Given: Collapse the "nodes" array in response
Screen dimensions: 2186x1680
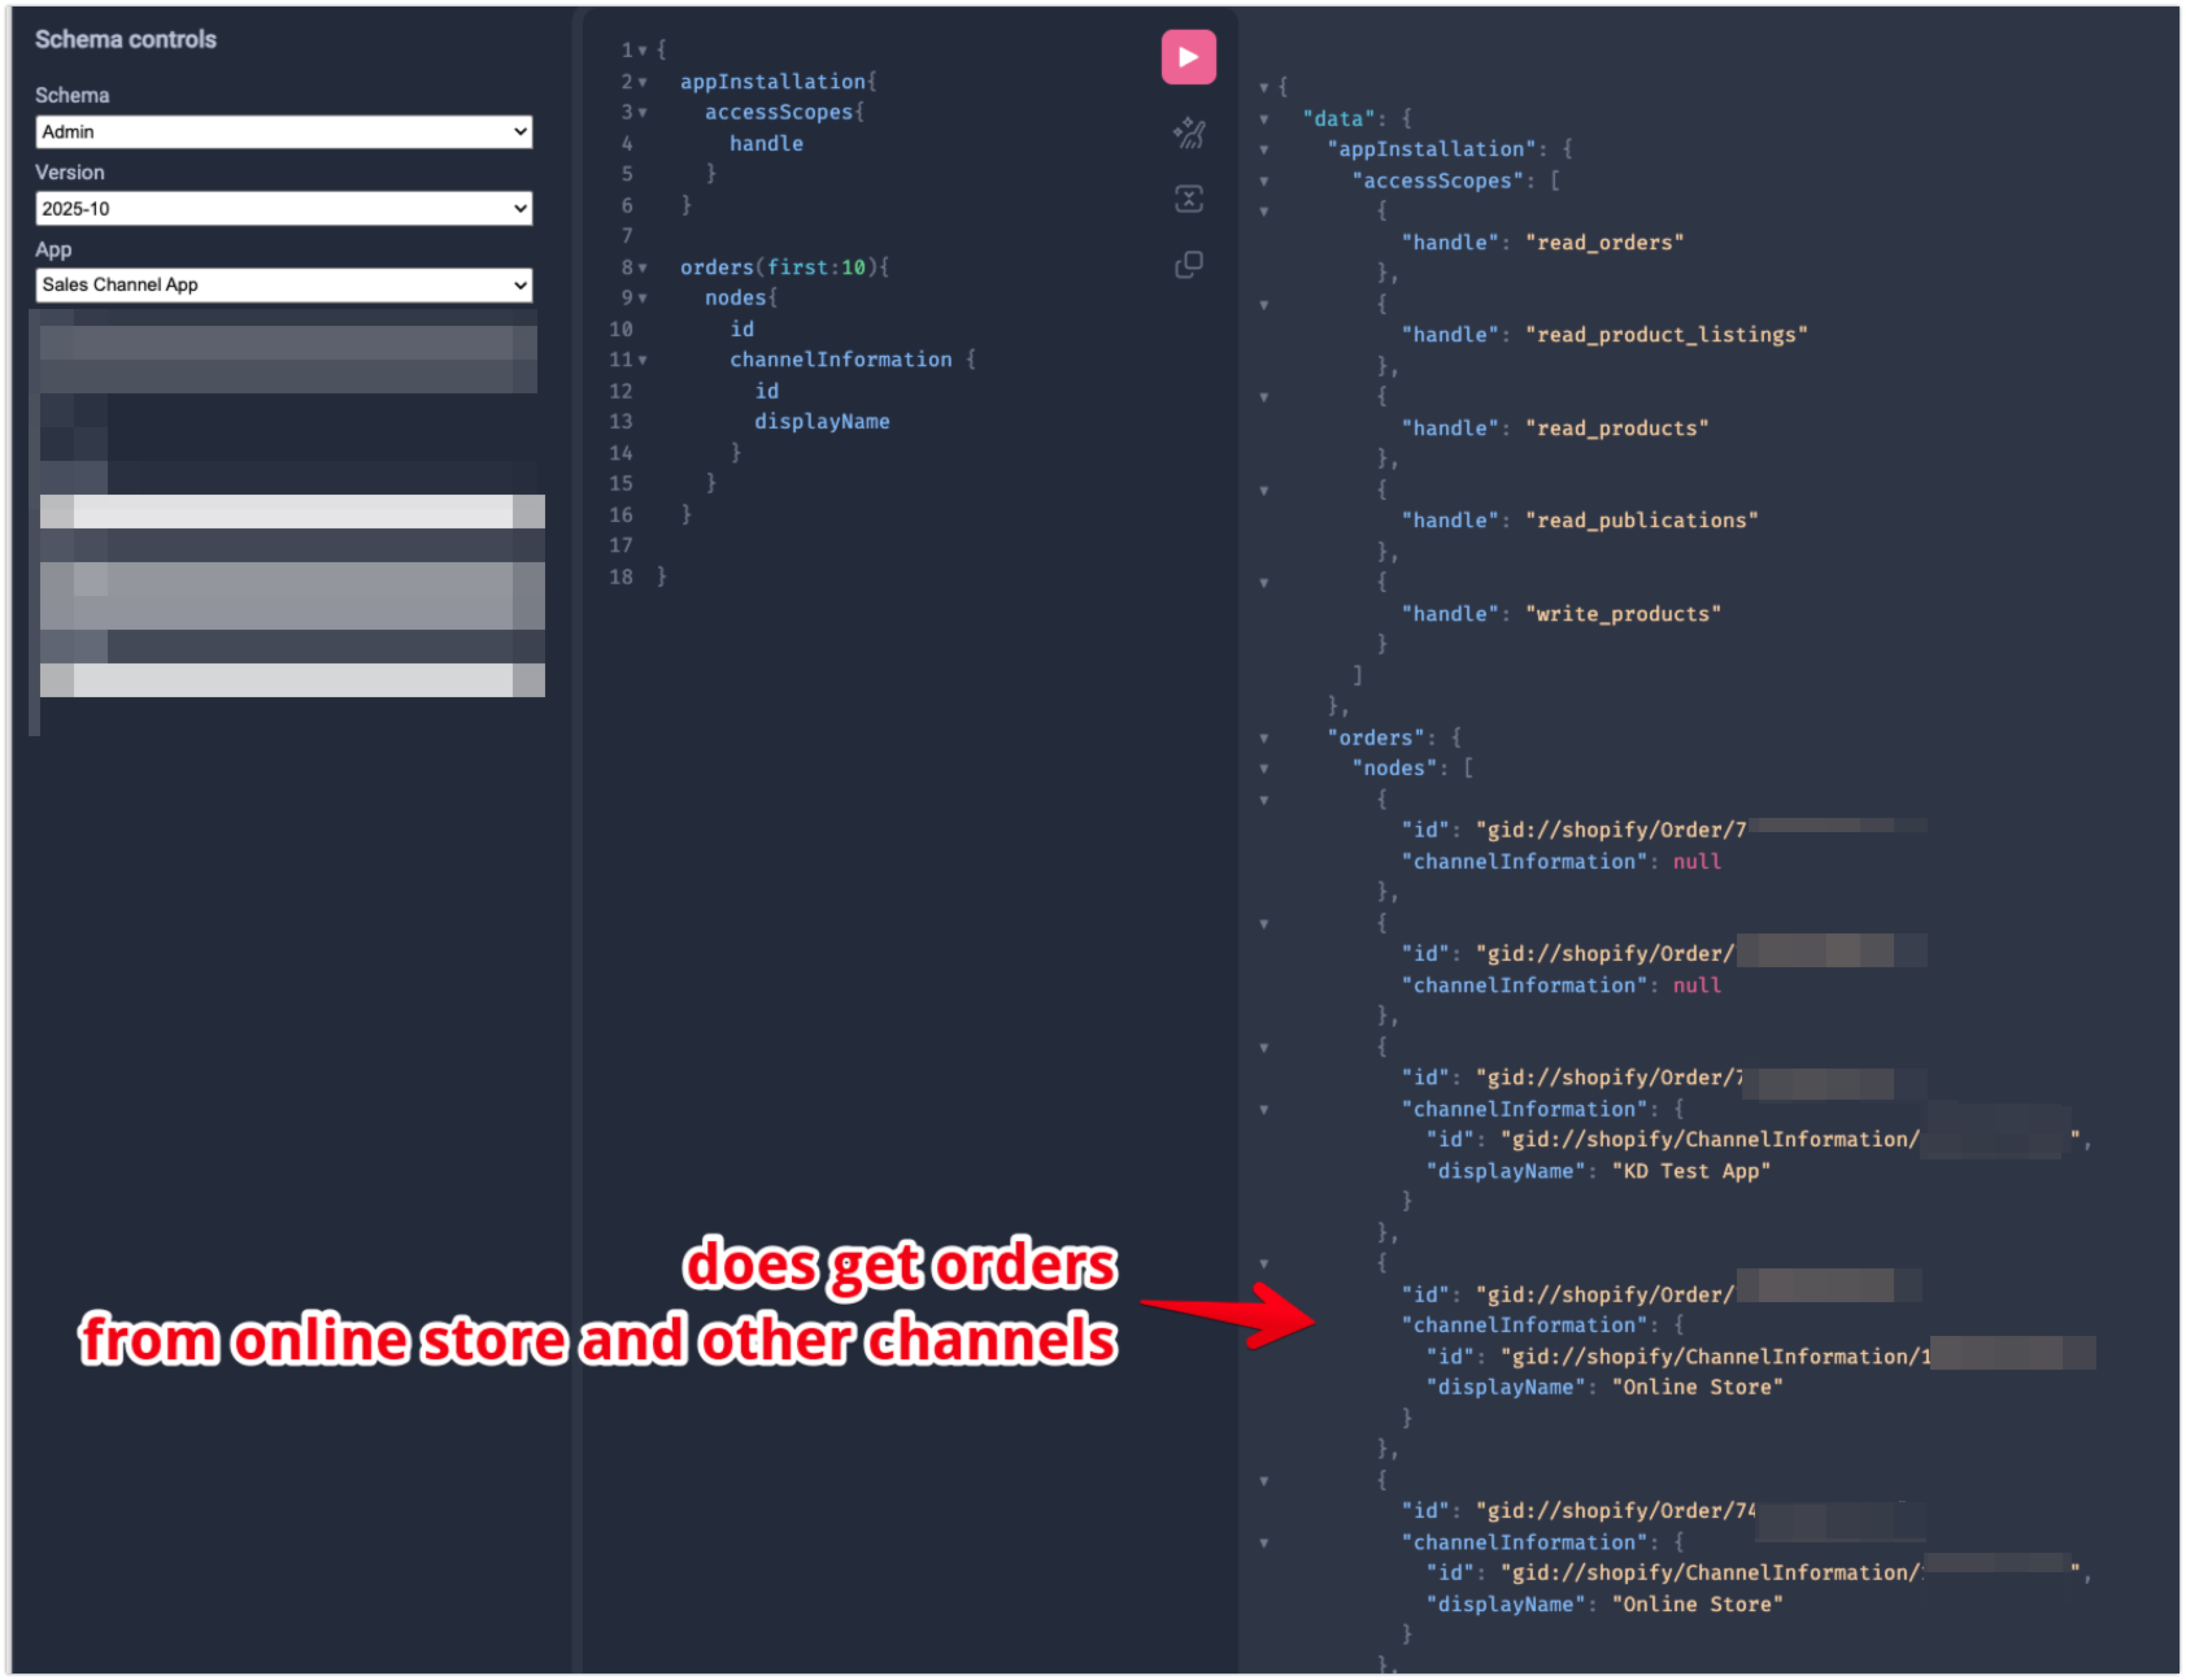Looking at the screenshot, I should [x=1264, y=769].
